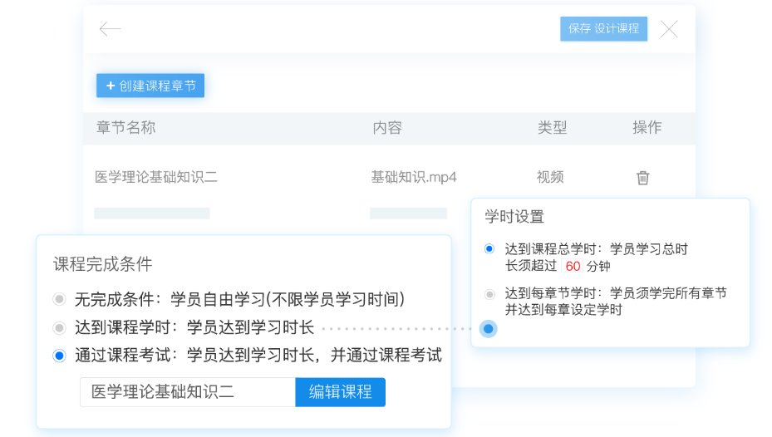
Task: Open the 基础知识.mp4 file entry
Action: (413, 177)
